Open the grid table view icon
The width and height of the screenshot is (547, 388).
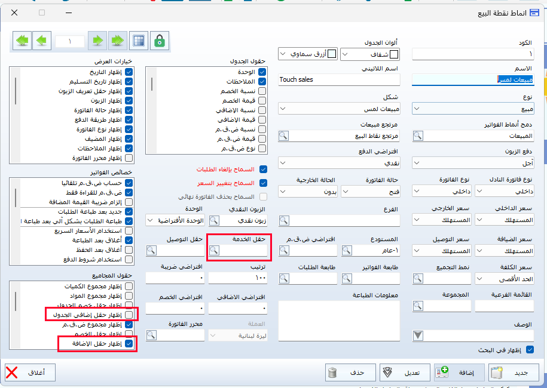coord(139,41)
